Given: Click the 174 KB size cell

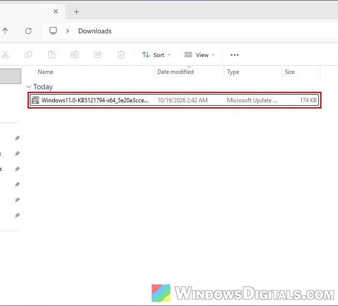Looking at the screenshot, I should 308,100.
